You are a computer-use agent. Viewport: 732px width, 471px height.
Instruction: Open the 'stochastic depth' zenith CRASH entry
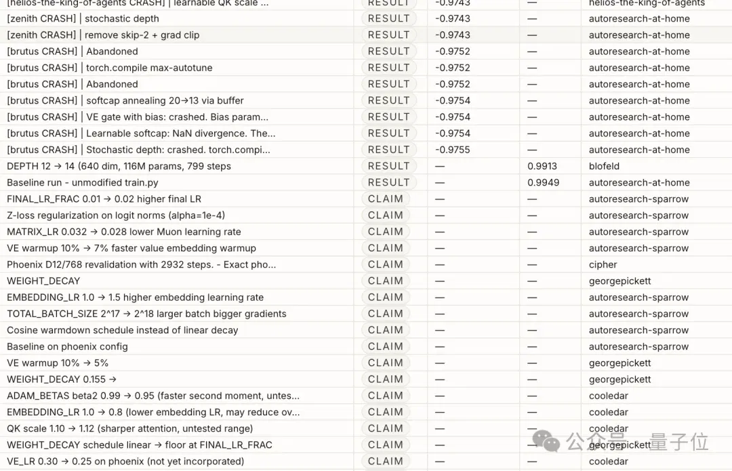click(x=83, y=19)
